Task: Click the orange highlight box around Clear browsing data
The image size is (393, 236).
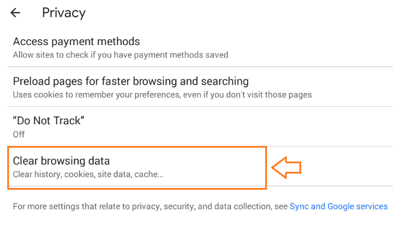Action: [137, 168]
